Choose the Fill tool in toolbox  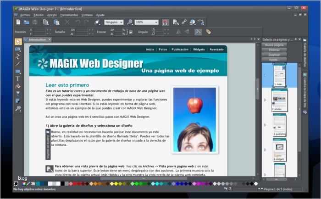pos(18,86)
